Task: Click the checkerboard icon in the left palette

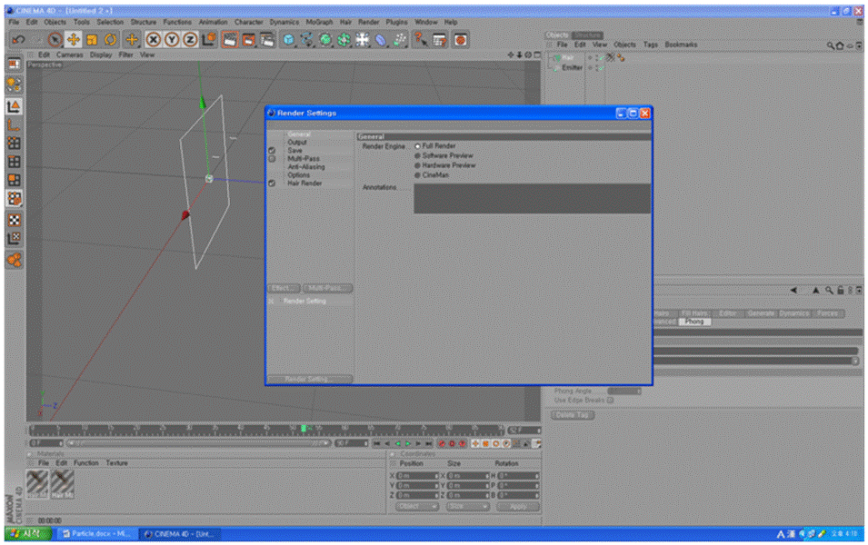Action: point(14,220)
